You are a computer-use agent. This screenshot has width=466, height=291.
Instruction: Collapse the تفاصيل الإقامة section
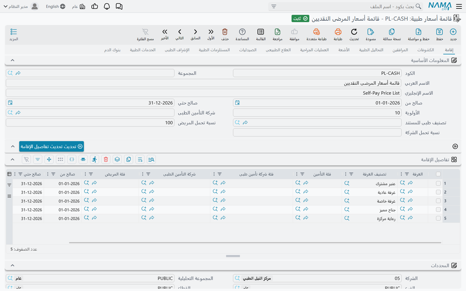pos(13,159)
